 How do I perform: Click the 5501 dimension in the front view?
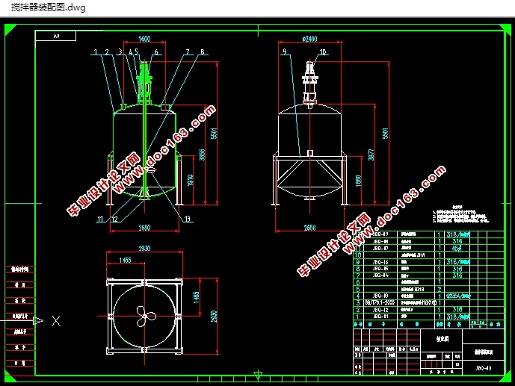pyautogui.click(x=214, y=134)
